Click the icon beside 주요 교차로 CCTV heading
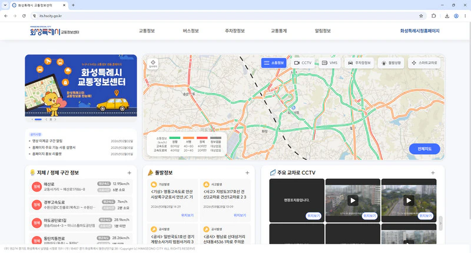Viewport: 471px width, 253px height. coord(273,172)
